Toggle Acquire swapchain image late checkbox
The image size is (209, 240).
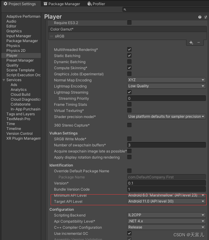129,151
